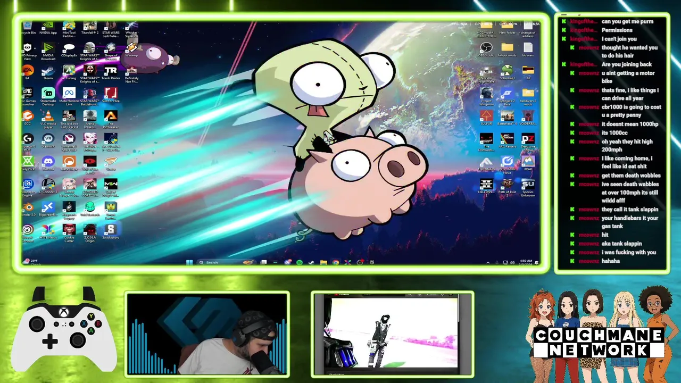The image size is (681, 383).
Task: Open the NVIDIA App desktop shortcut
Action: click(48, 28)
